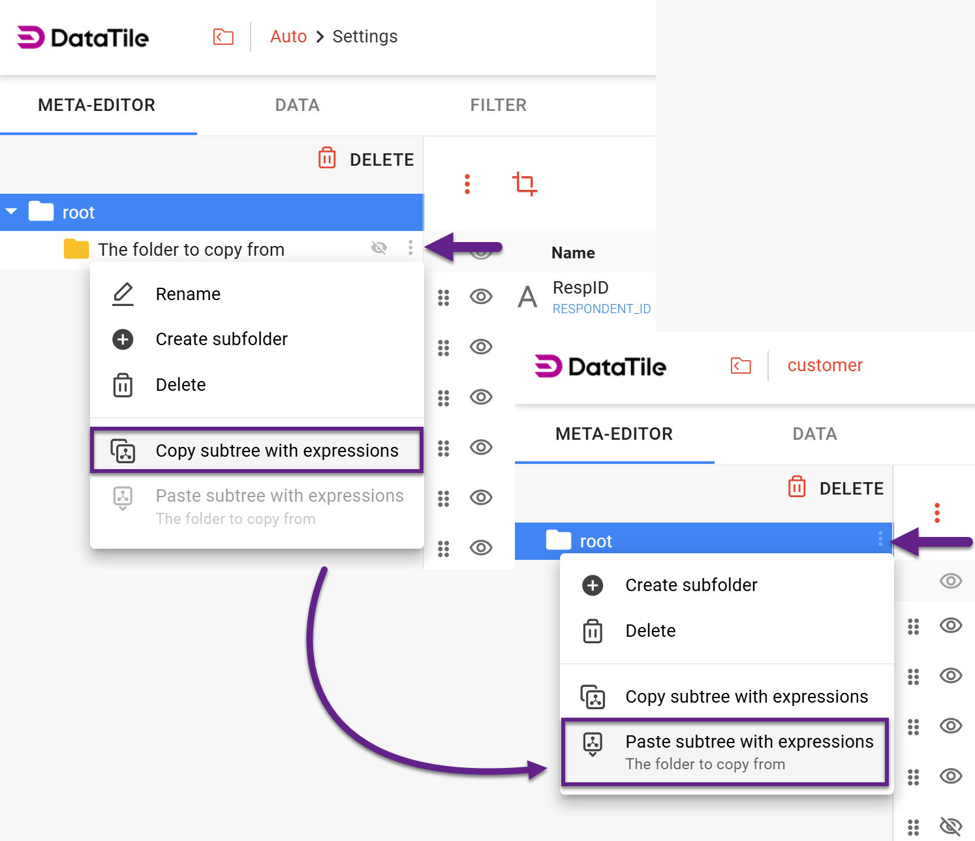Click the back-folder icon next to customer
The height and width of the screenshot is (841, 975).
(x=741, y=366)
